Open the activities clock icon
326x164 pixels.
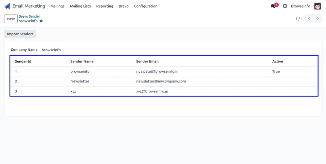pos(285,6)
